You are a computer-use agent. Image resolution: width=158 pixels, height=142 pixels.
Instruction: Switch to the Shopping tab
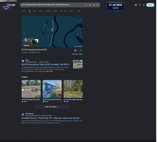48,11
